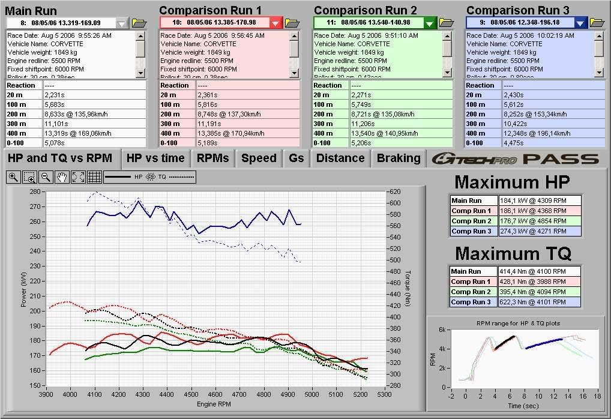
Task: Open folder icon for Comparison Run 3
Action: (597, 23)
